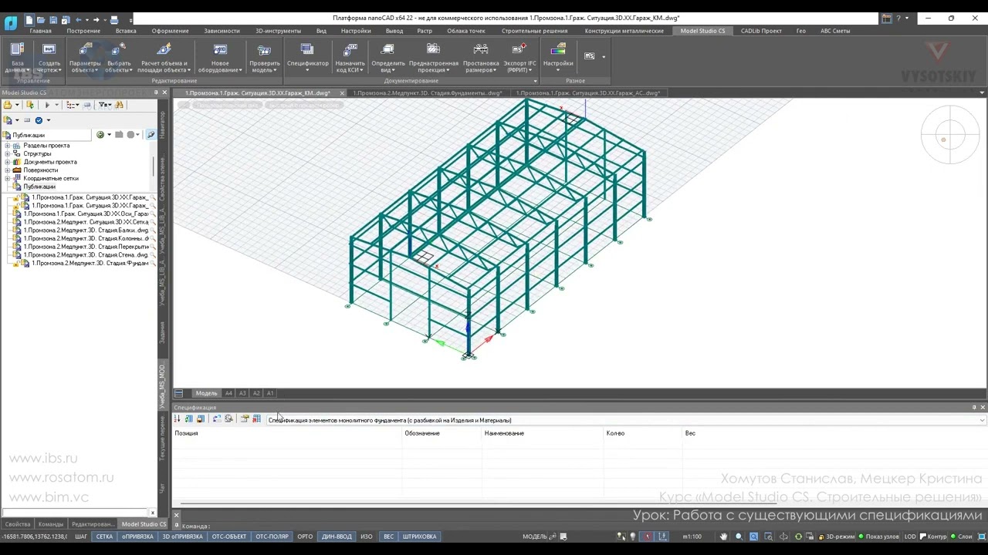Click Простановка размеров tool
The height and width of the screenshot is (555, 988).
[481, 57]
